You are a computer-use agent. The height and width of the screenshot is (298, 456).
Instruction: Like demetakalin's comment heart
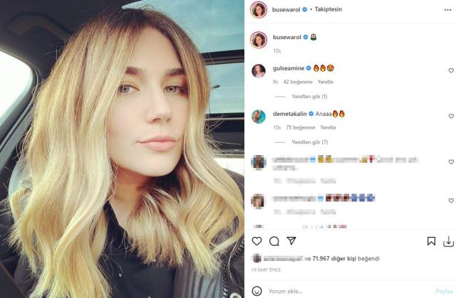coord(451,116)
